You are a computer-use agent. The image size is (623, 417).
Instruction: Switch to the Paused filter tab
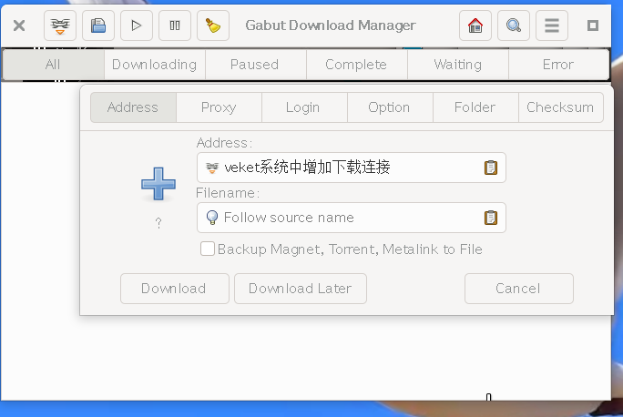255,65
